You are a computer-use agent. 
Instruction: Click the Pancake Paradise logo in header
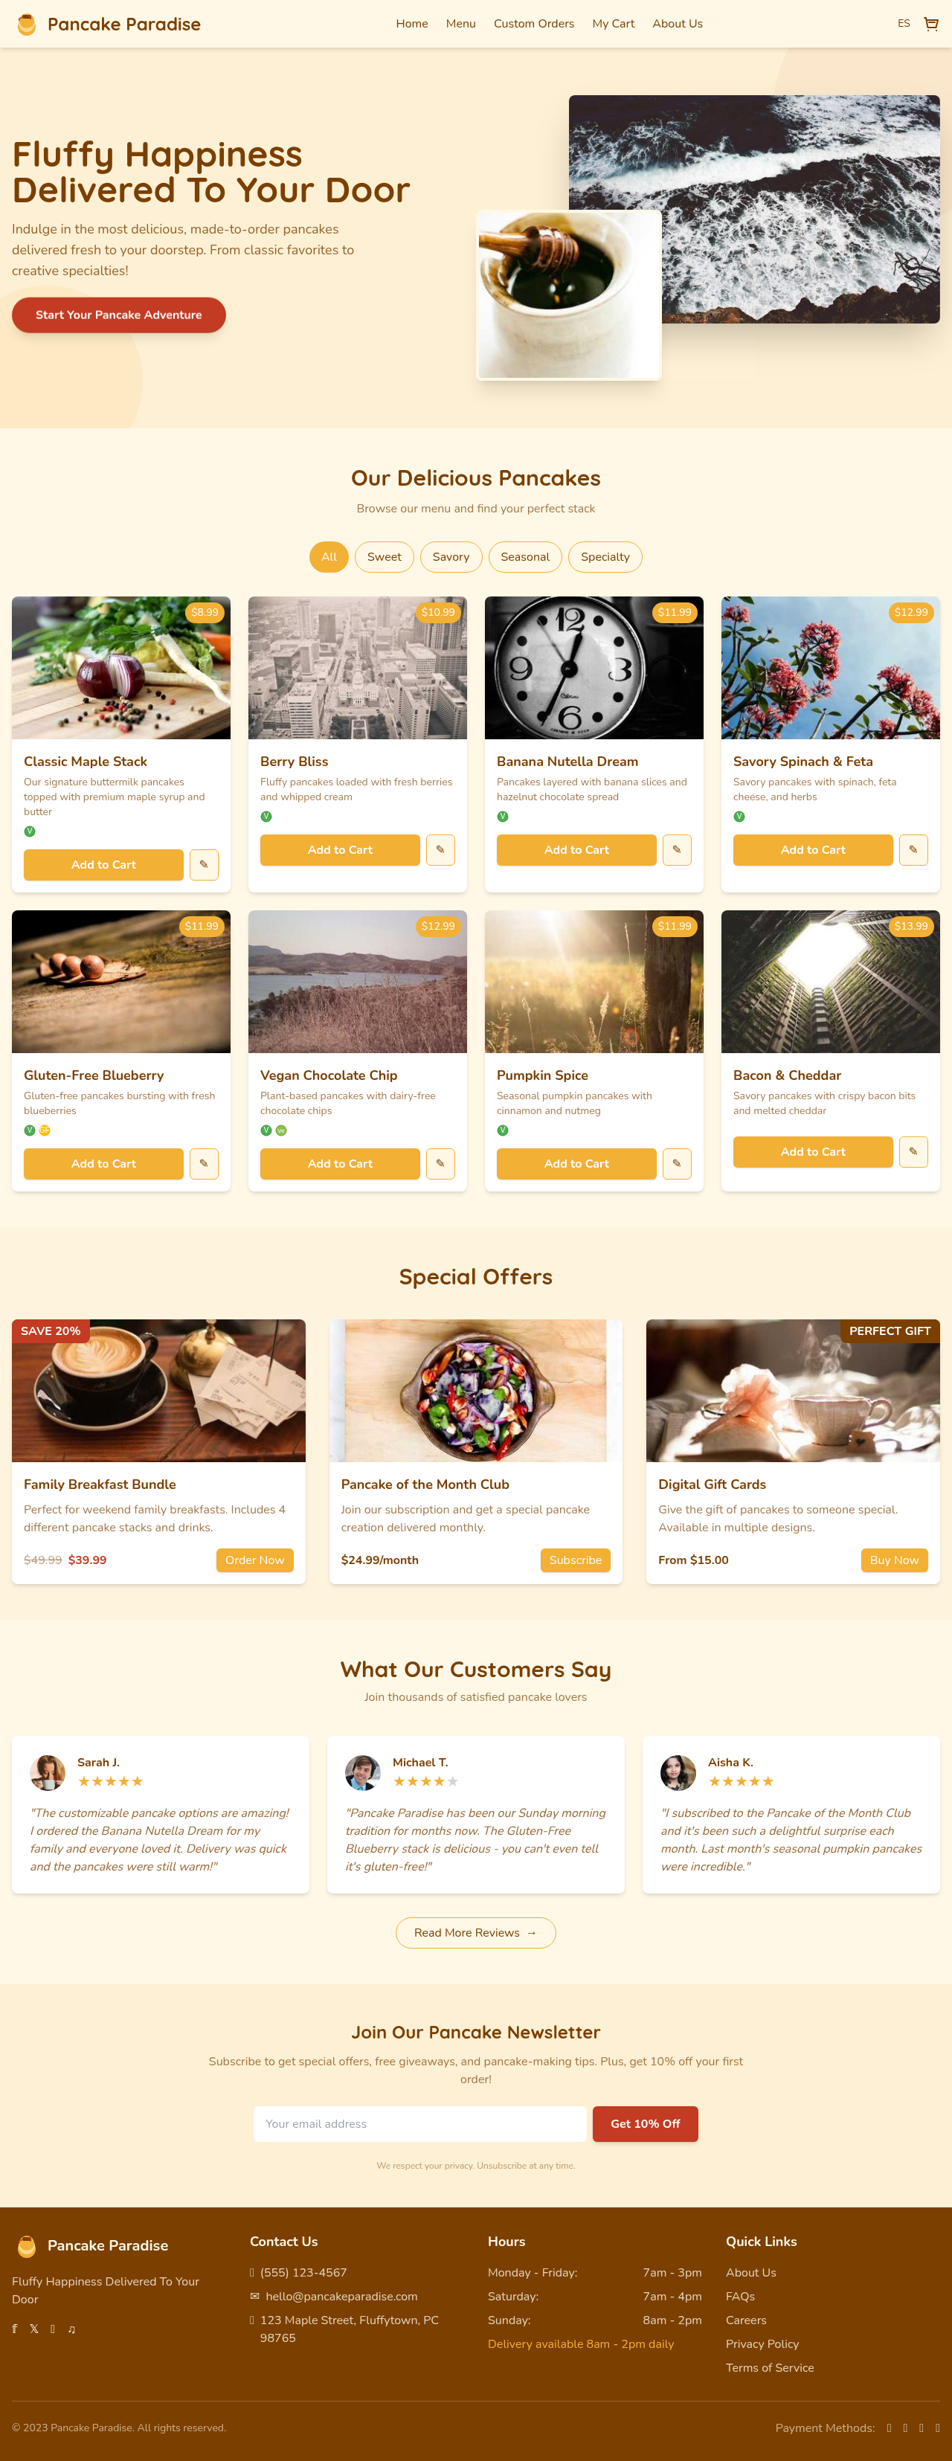tap(109, 24)
